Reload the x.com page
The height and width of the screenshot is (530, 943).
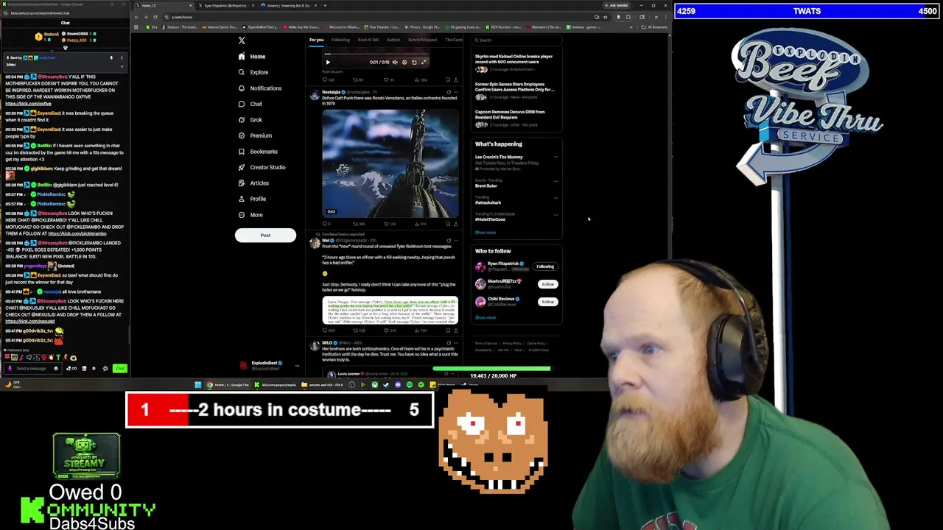coord(155,17)
